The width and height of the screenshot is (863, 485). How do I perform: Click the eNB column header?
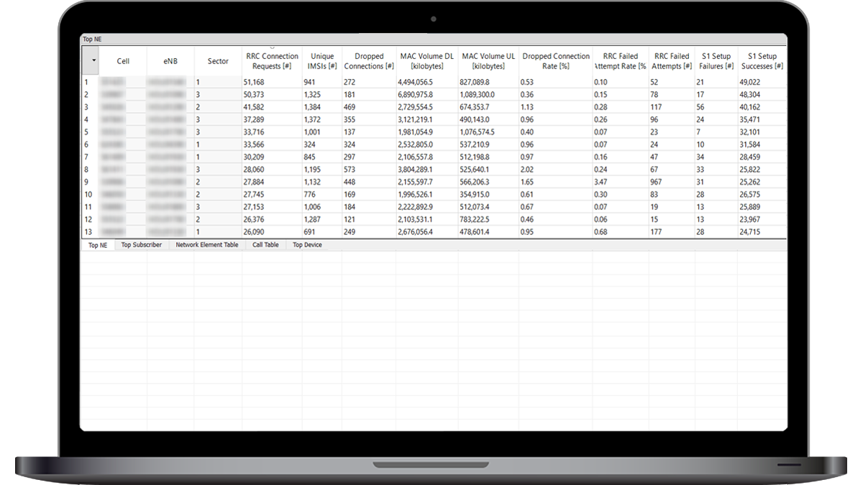(170, 61)
